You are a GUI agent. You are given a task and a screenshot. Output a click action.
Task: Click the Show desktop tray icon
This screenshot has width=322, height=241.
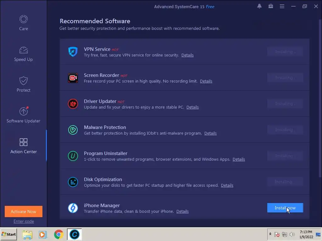pyautogui.click(x=318, y=234)
